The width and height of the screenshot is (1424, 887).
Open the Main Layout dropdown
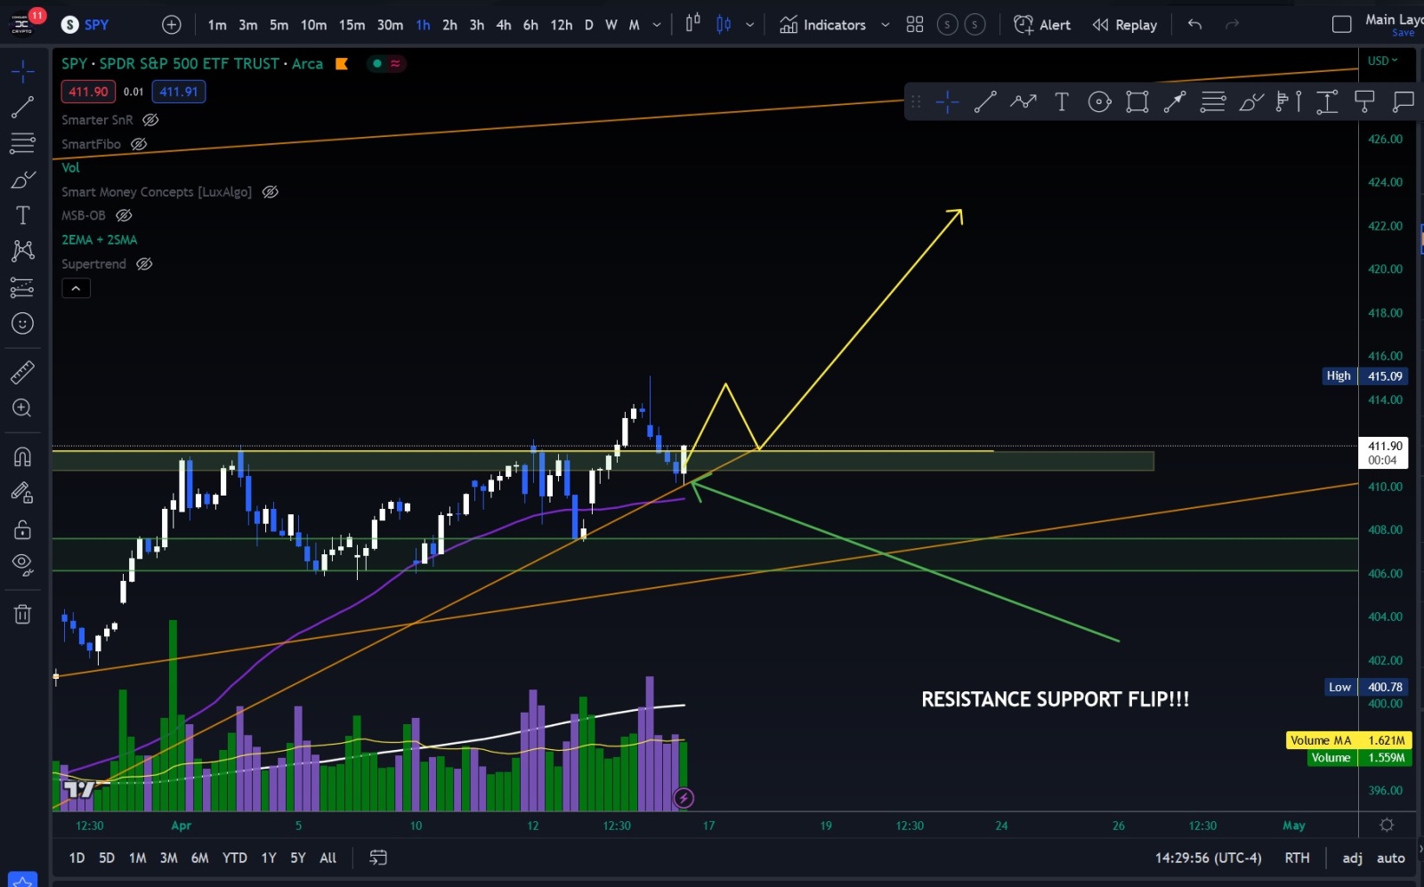coord(1394,20)
